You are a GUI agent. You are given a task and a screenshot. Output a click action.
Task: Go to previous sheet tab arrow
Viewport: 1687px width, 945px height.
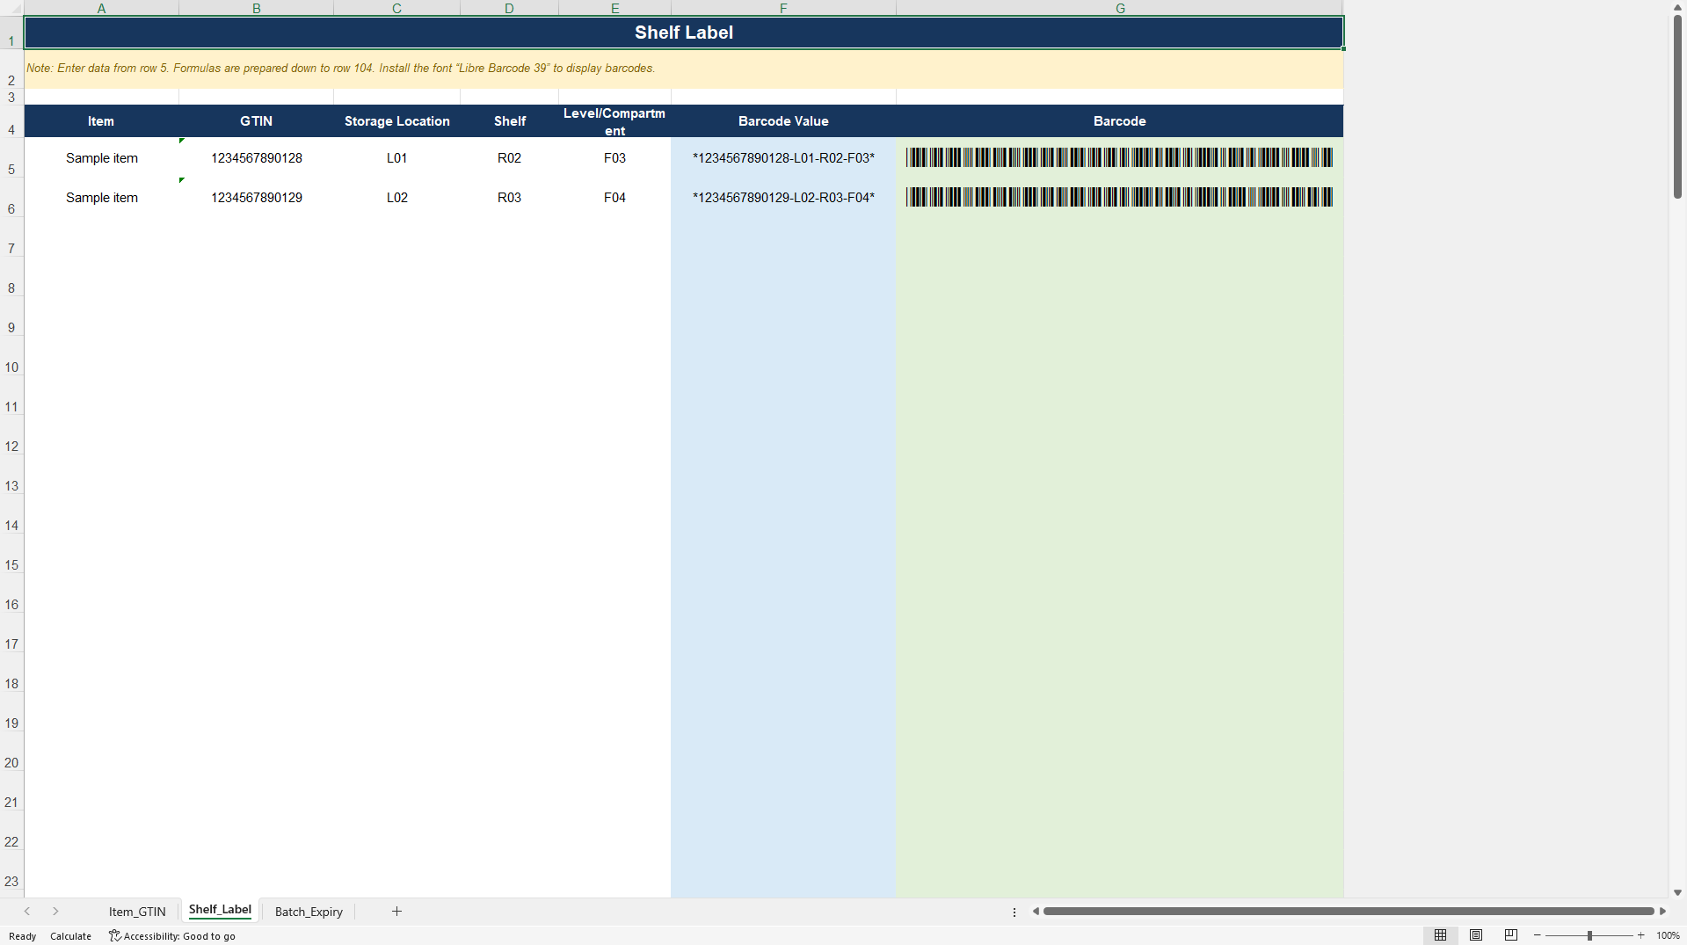27,912
